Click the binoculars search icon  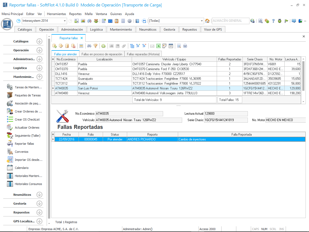89,46
